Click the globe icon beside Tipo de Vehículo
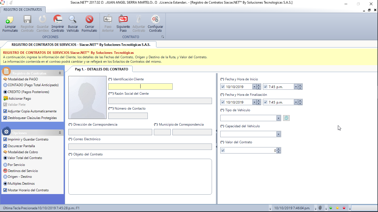 (286, 118)
